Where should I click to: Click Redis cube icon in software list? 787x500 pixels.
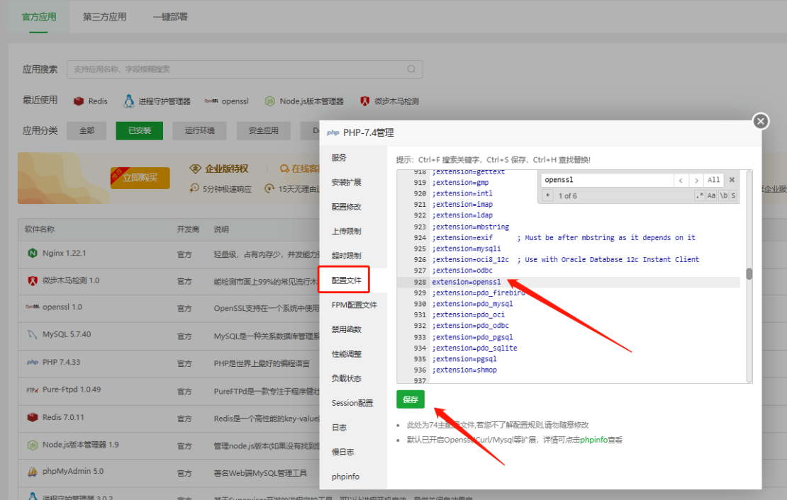pyautogui.click(x=33, y=417)
